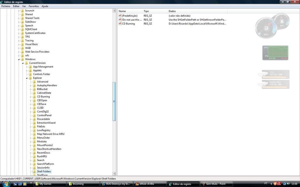300x187 pixels.
Task: Click the CurrentVersion folder icon
Action: tap(26, 63)
